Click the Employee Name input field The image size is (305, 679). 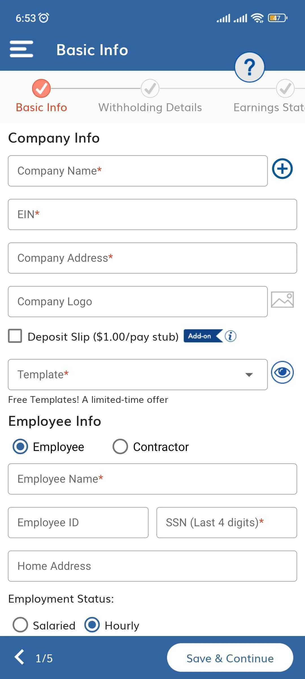coord(152,479)
